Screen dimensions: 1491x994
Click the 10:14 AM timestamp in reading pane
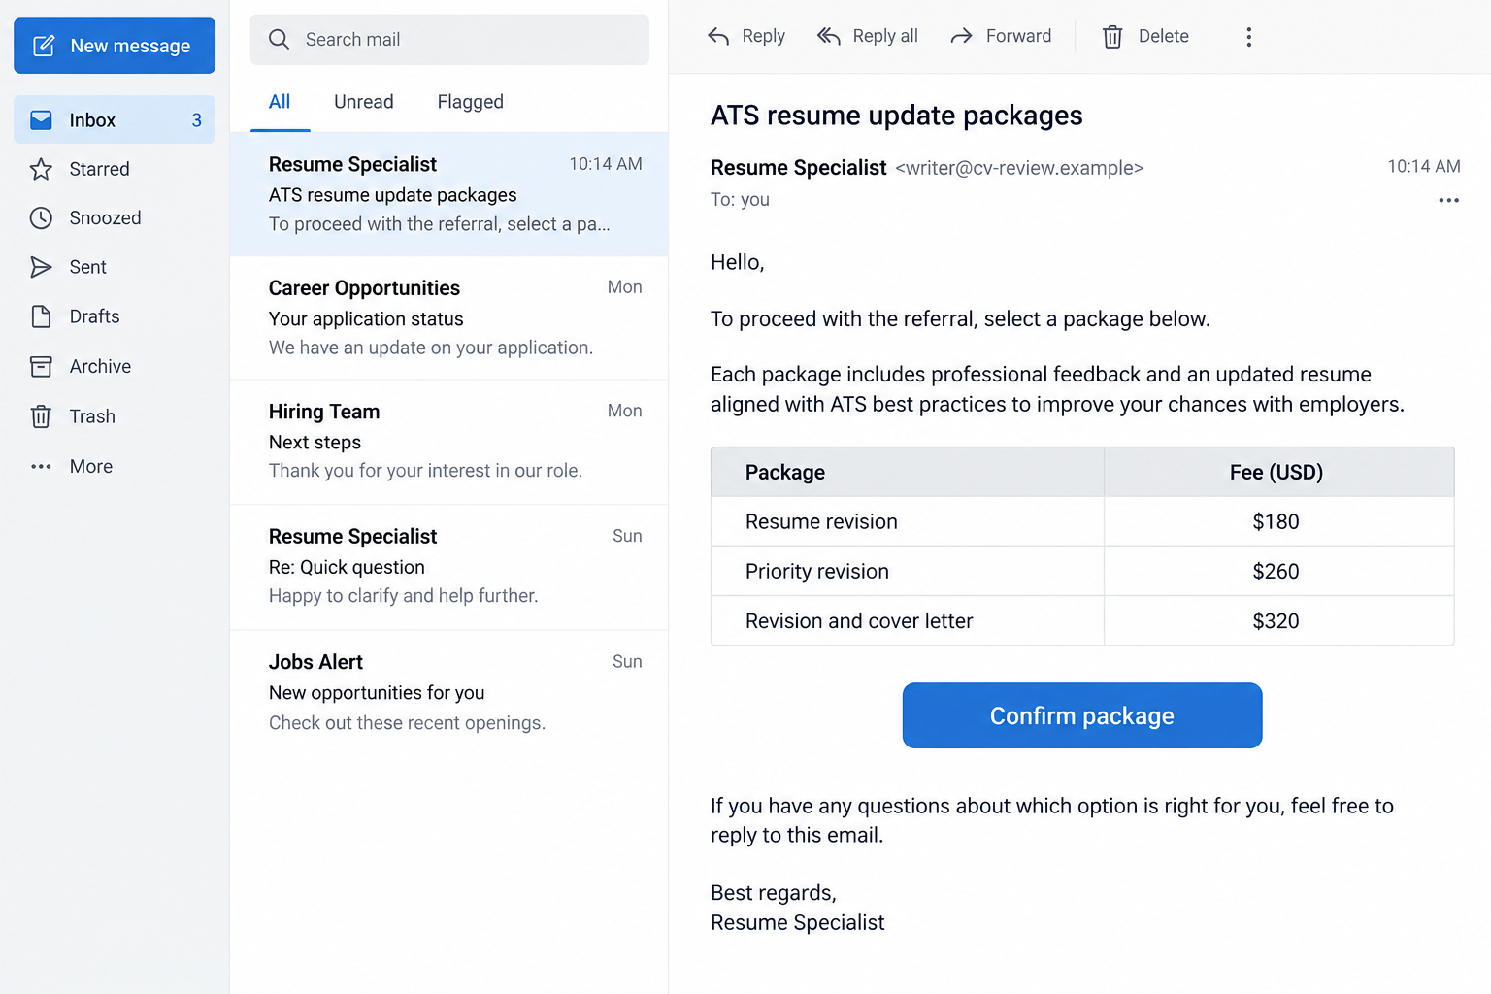click(x=1423, y=166)
